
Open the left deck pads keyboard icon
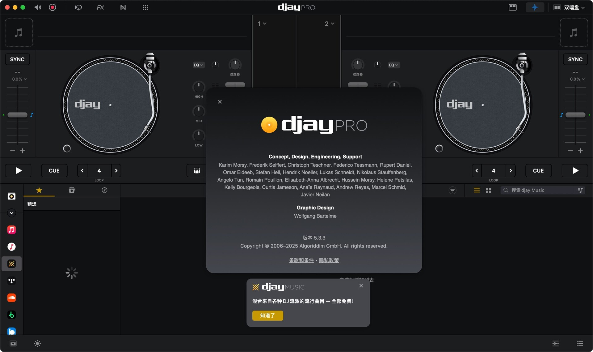click(197, 170)
